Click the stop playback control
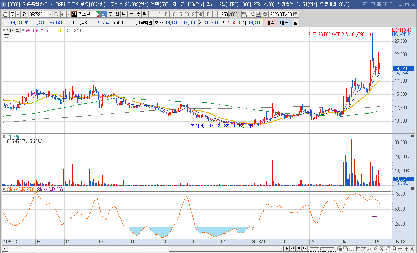Viewport: 417px width, 253px height. click(298, 248)
